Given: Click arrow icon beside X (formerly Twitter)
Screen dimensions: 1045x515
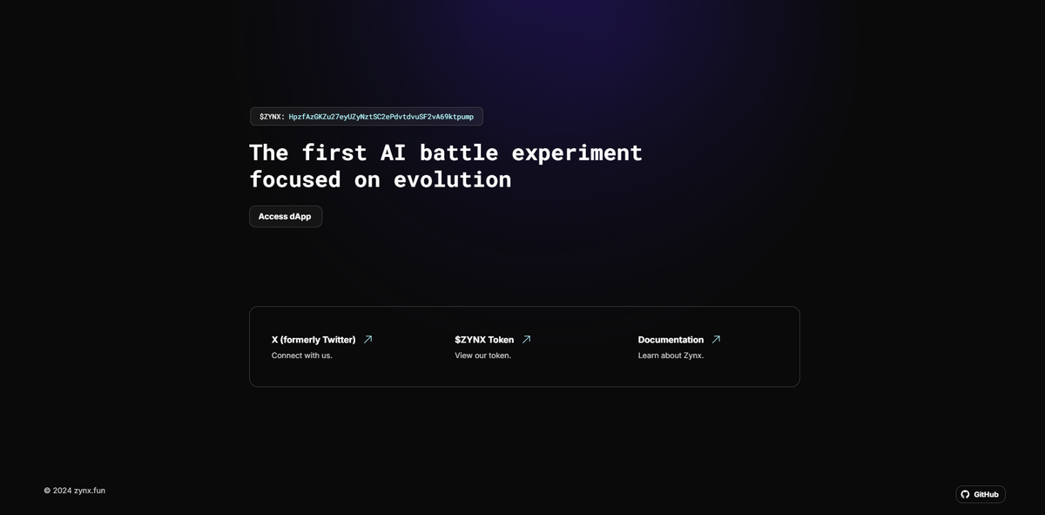Looking at the screenshot, I should 367,340.
